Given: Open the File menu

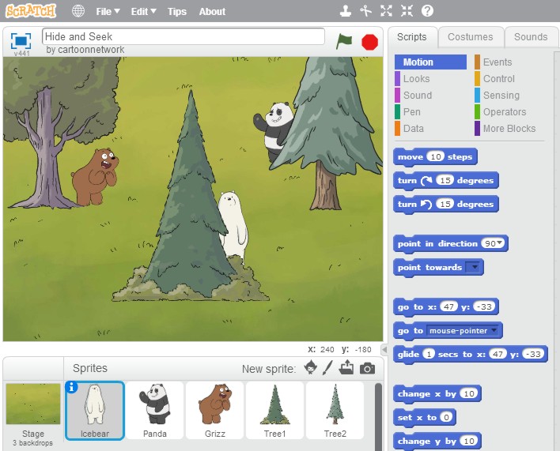Looking at the screenshot, I should 108,11.
